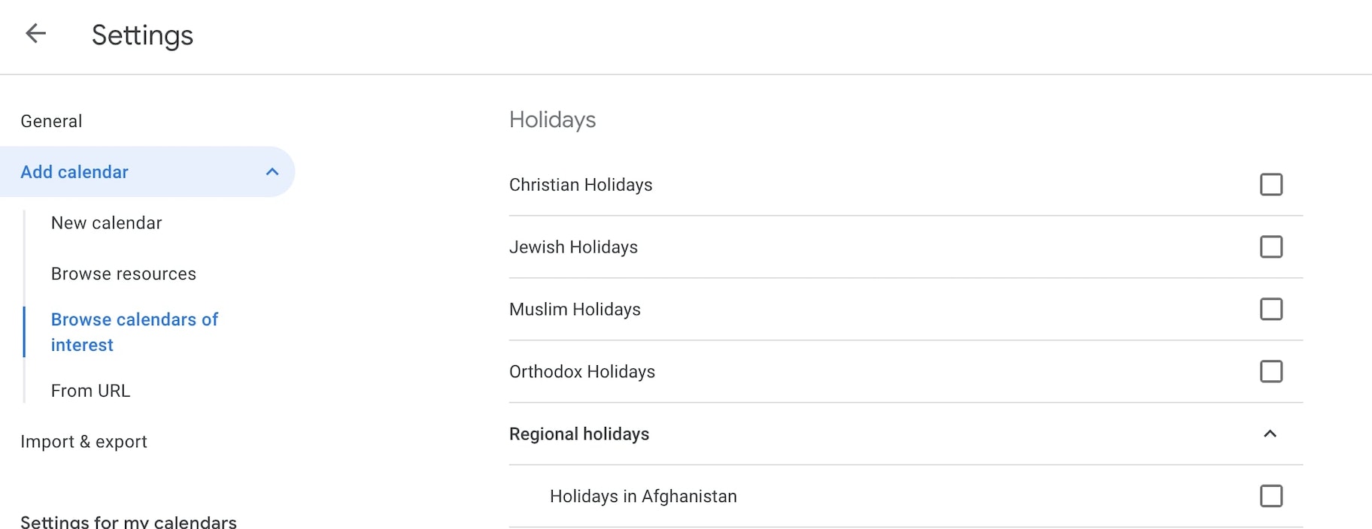Viewport: 1372px width, 529px height.
Task: Tick the Orthodox Holidays checkbox
Action: [1270, 371]
